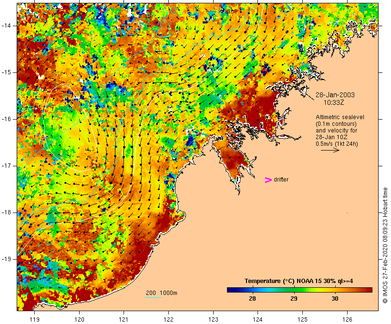Click the IMOS copyright timestamp text
The height and width of the screenshot is (324, 391).
385,245
